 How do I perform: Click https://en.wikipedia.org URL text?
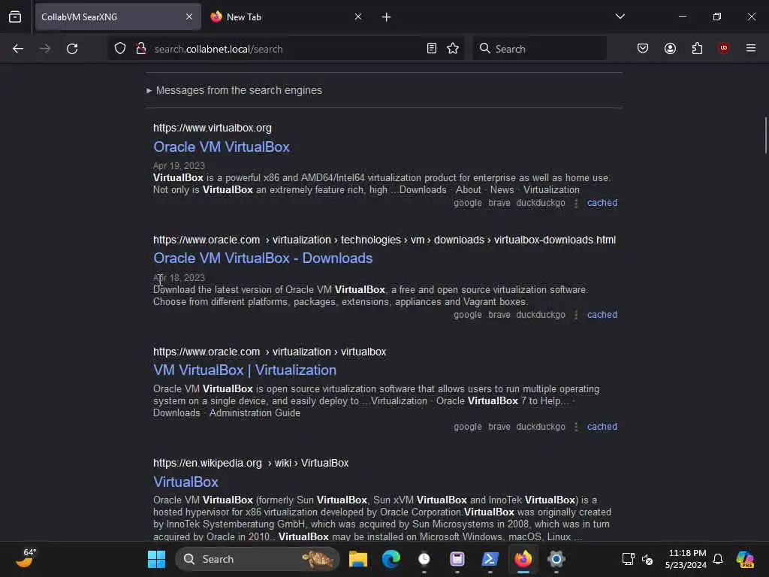tap(207, 463)
